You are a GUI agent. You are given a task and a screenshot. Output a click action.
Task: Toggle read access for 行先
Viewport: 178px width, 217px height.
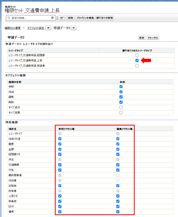click(x=60, y=170)
